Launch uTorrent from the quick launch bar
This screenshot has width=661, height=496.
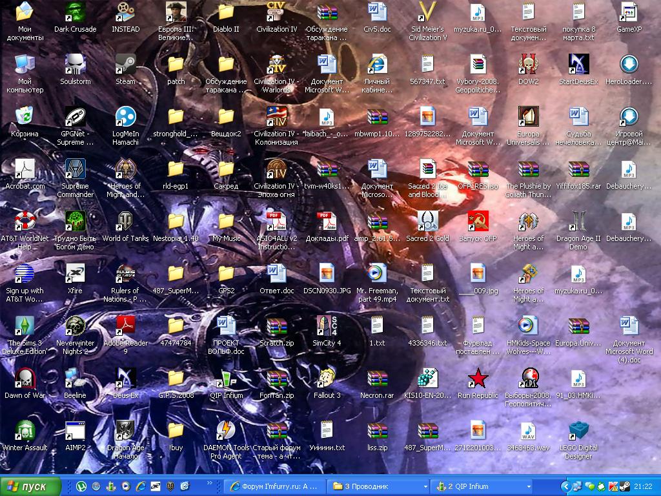(81, 486)
